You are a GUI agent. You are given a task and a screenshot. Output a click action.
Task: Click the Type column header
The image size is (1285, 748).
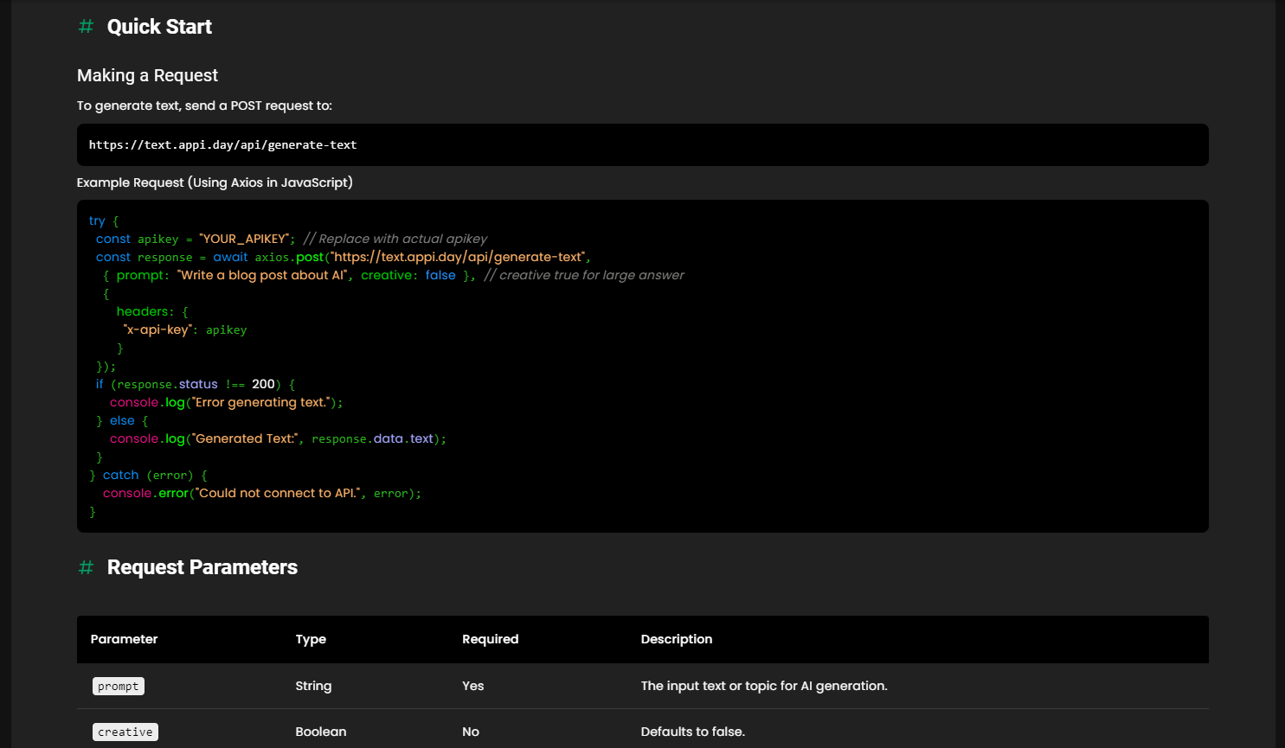point(311,639)
